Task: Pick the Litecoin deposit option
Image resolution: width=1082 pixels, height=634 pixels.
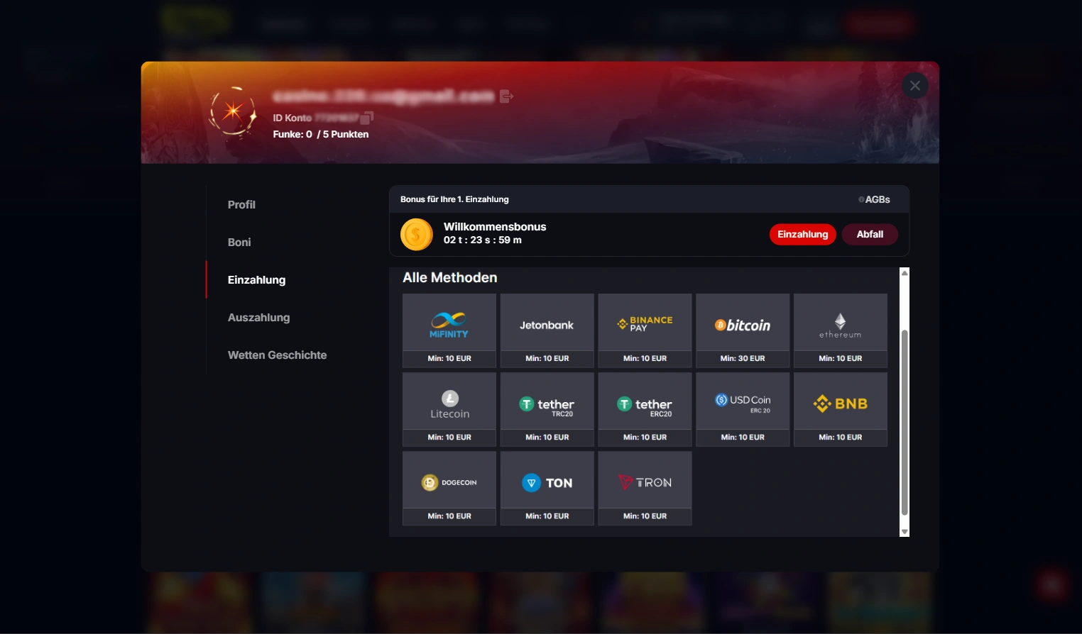Action: pyautogui.click(x=449, y=409)
